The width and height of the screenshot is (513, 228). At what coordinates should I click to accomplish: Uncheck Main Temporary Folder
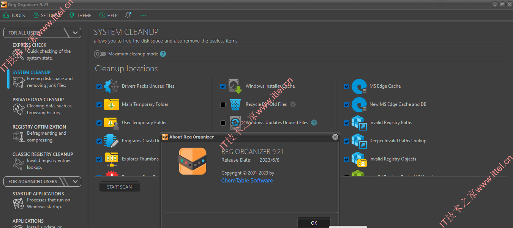pos(99,105)
